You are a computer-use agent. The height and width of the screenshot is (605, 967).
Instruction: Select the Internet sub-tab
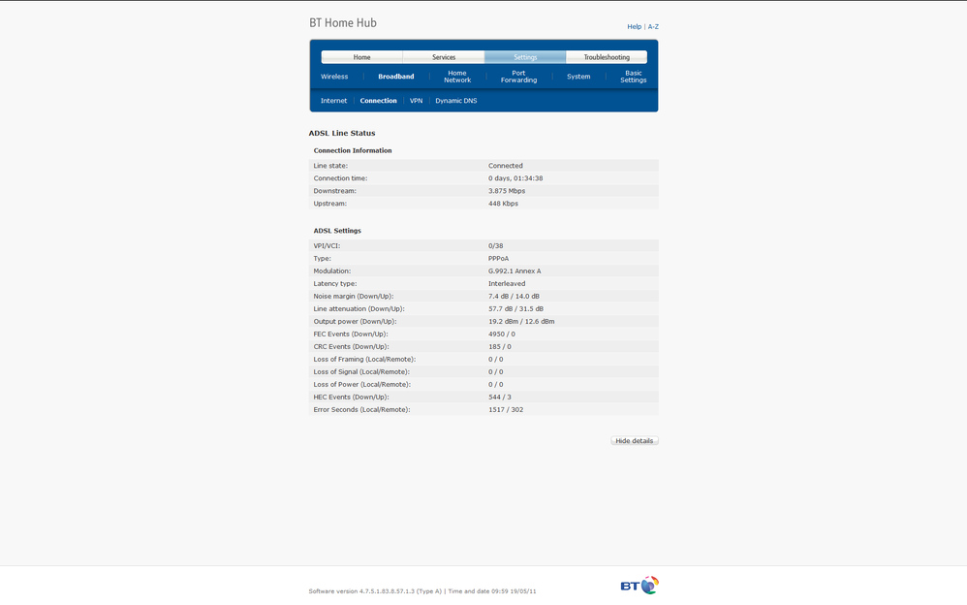pos(333,101)
